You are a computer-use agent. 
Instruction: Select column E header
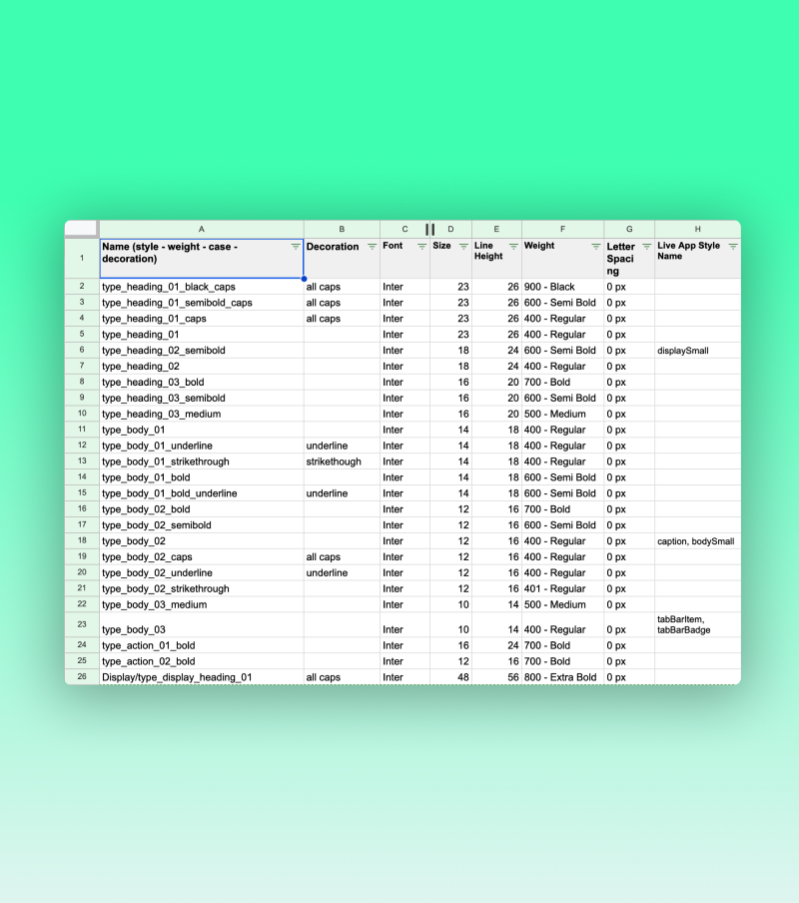(x=496, y=229)
